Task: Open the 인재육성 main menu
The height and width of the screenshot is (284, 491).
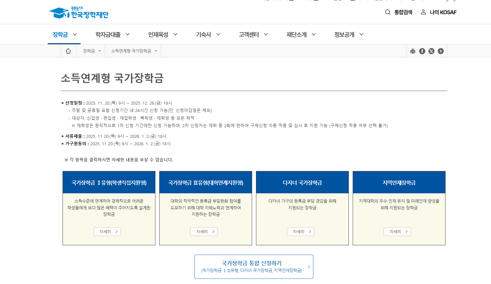Action: tap(163, 34)
